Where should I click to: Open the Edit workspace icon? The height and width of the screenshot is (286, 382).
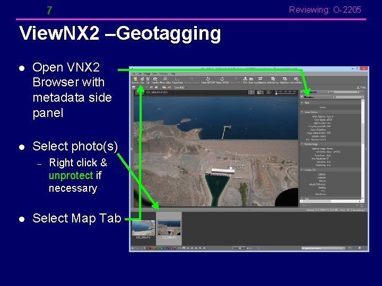tap(147, 81)
